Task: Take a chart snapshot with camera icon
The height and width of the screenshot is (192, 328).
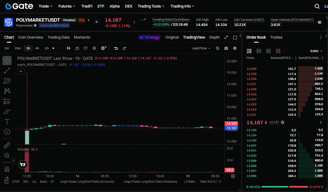Action: 226,48
